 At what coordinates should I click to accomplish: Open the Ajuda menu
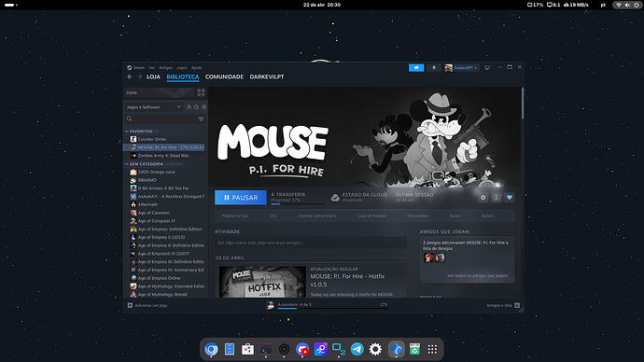tap(196, 68)
